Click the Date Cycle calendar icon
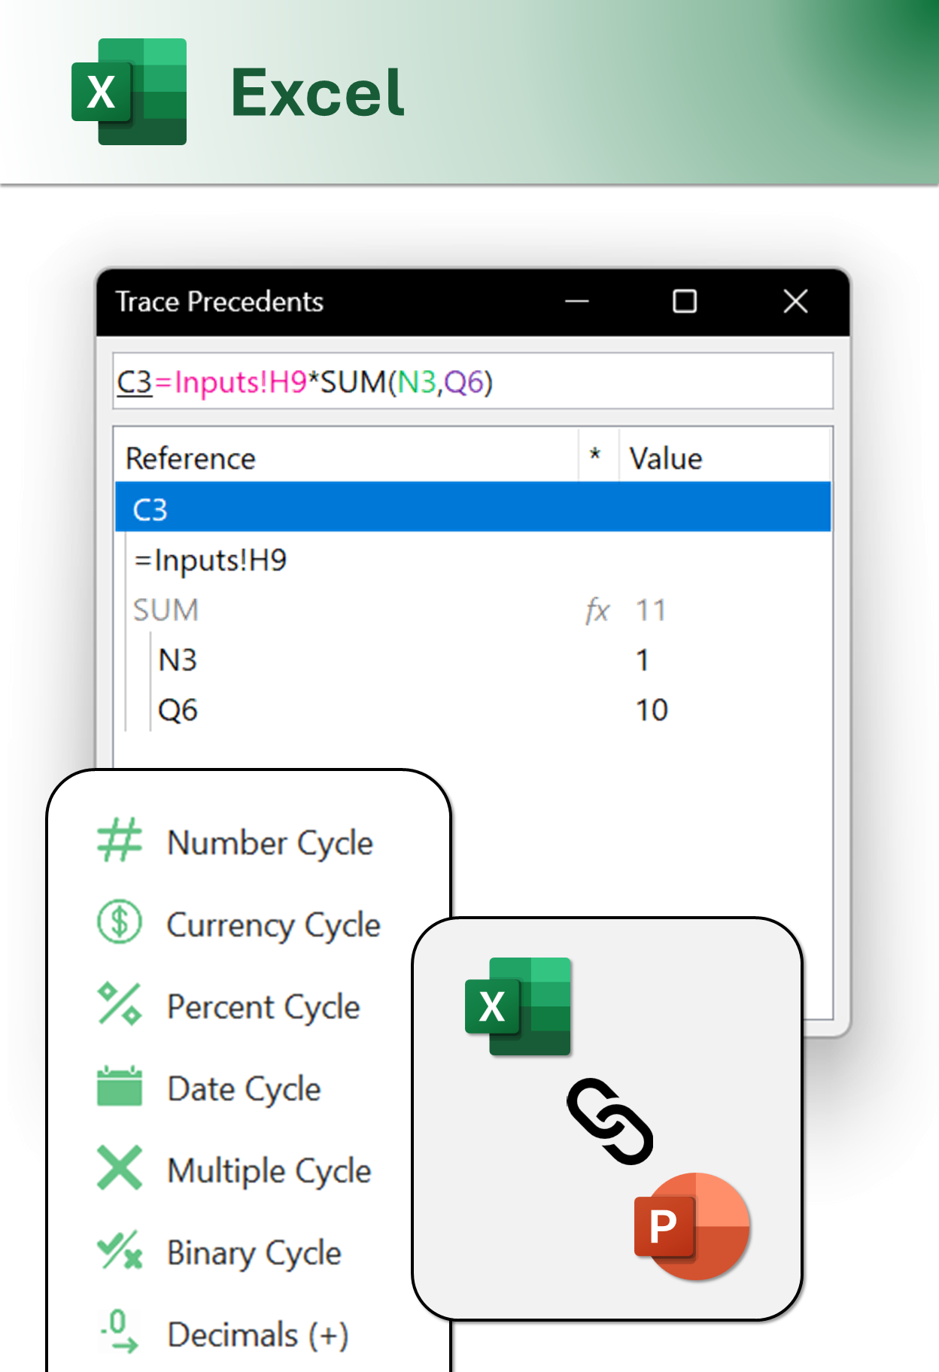The width and height of the screenshot is (939, 1372). tap(120, 1086)
